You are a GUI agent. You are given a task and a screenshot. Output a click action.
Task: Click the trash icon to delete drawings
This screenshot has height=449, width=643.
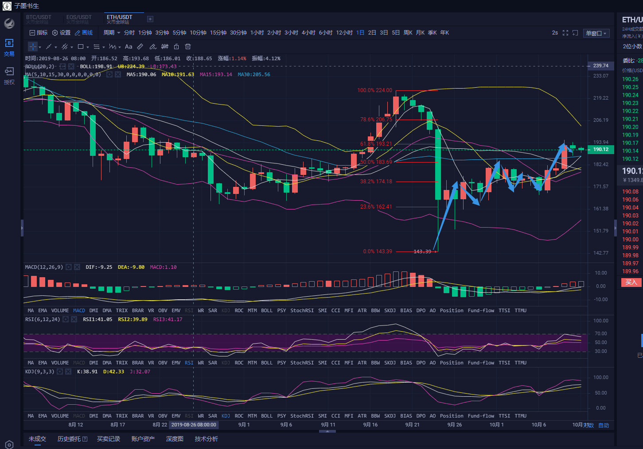coord(188,46)
